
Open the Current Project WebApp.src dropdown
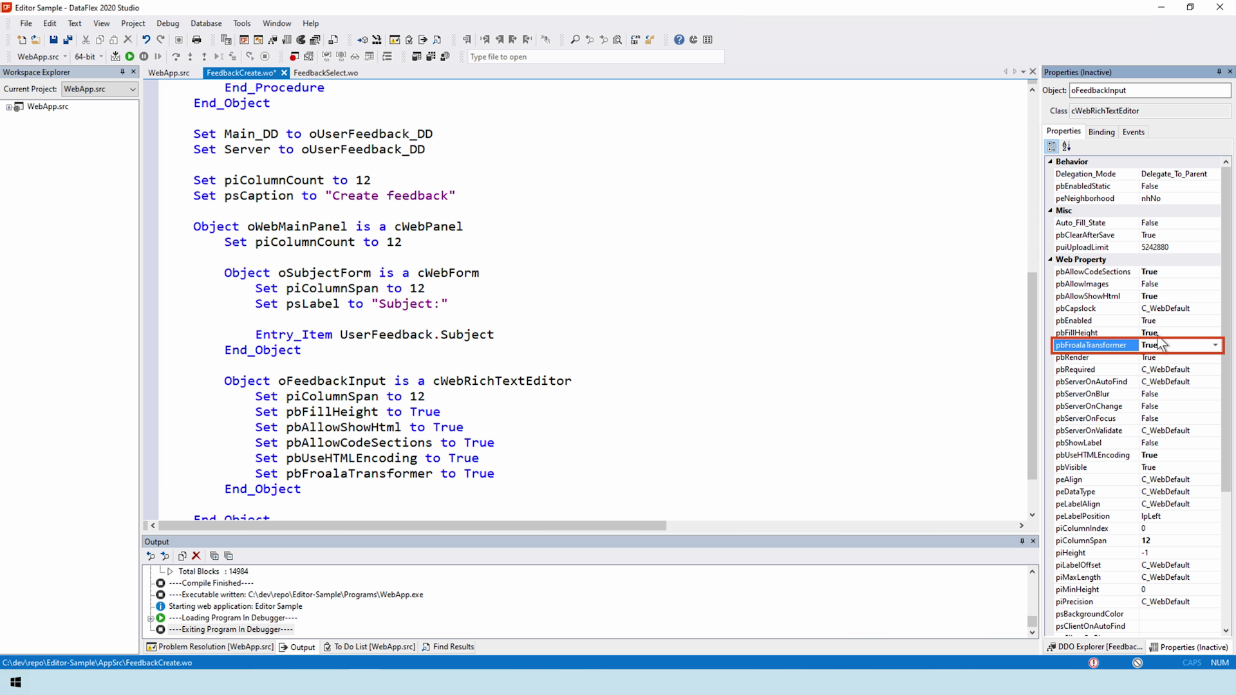click(132, 89)
